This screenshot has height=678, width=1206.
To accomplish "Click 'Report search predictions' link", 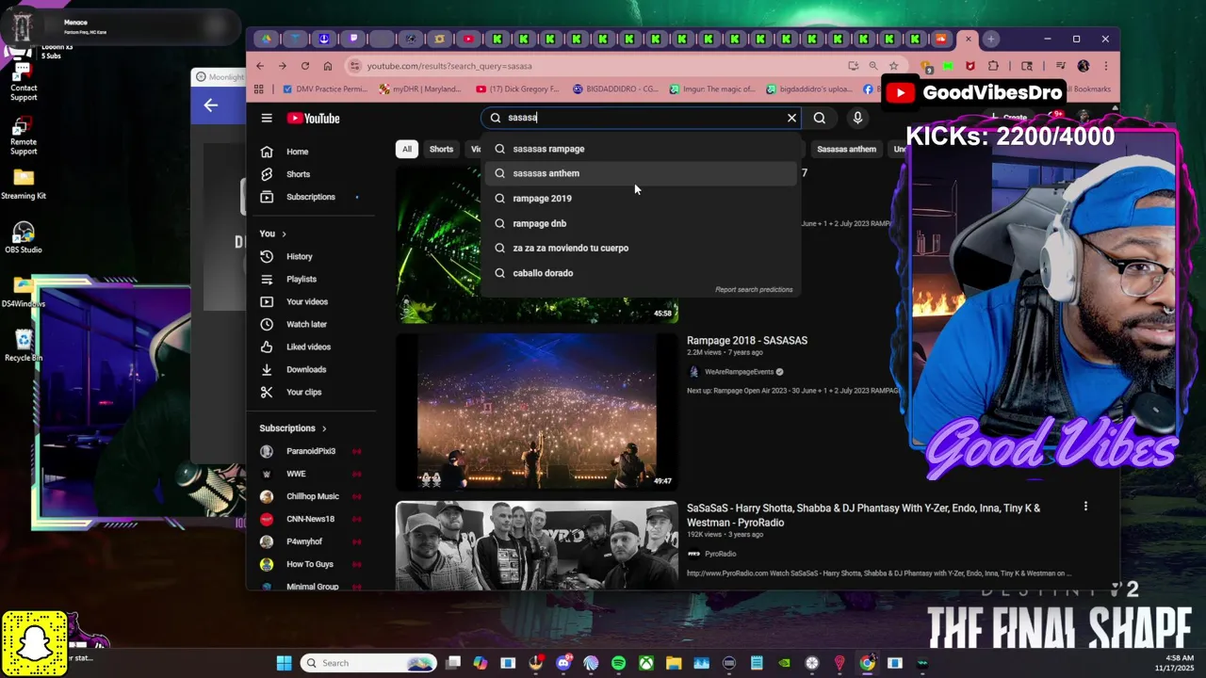I will click(754, 289).
